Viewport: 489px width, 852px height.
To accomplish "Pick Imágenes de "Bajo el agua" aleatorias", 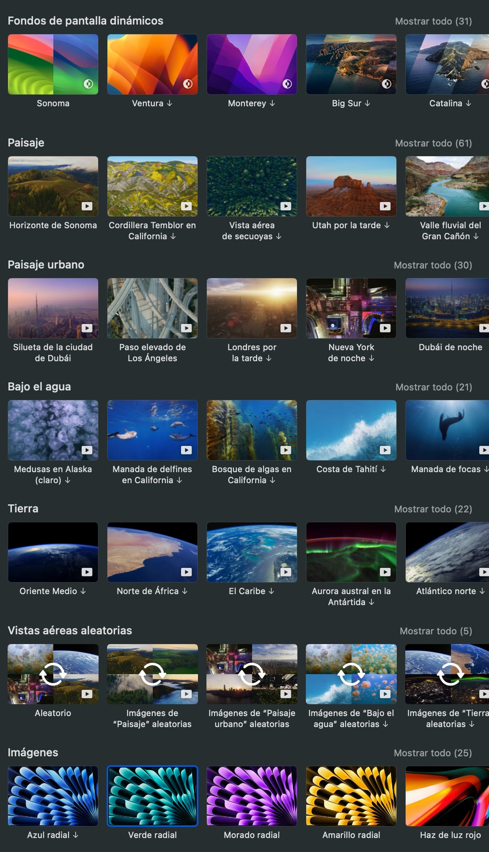I will click(x=351, y=674).
